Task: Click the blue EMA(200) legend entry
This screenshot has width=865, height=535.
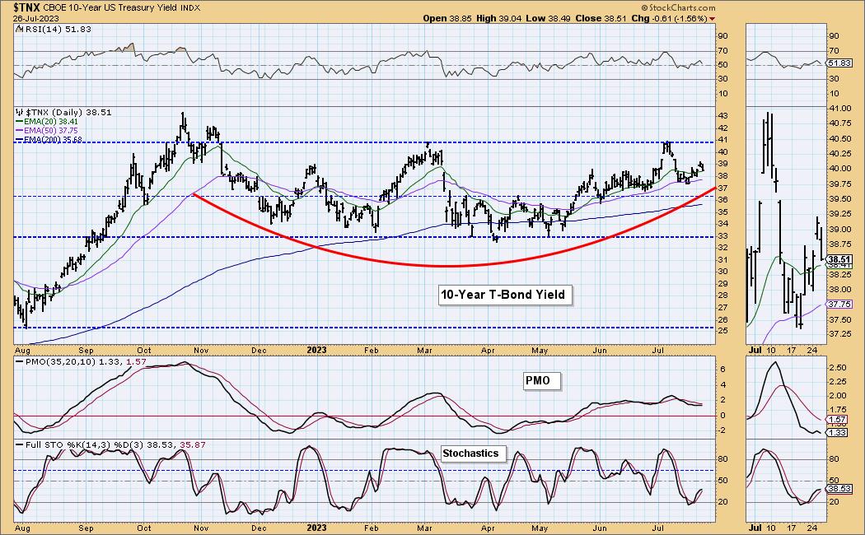Action: pos(49,140)
